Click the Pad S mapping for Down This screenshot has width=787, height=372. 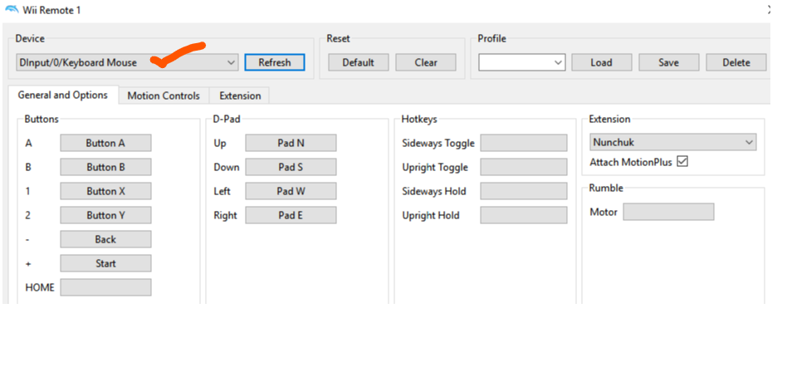[x=291, y=167]
